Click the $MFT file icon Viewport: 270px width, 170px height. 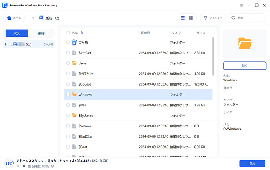[x=74, y=105]
